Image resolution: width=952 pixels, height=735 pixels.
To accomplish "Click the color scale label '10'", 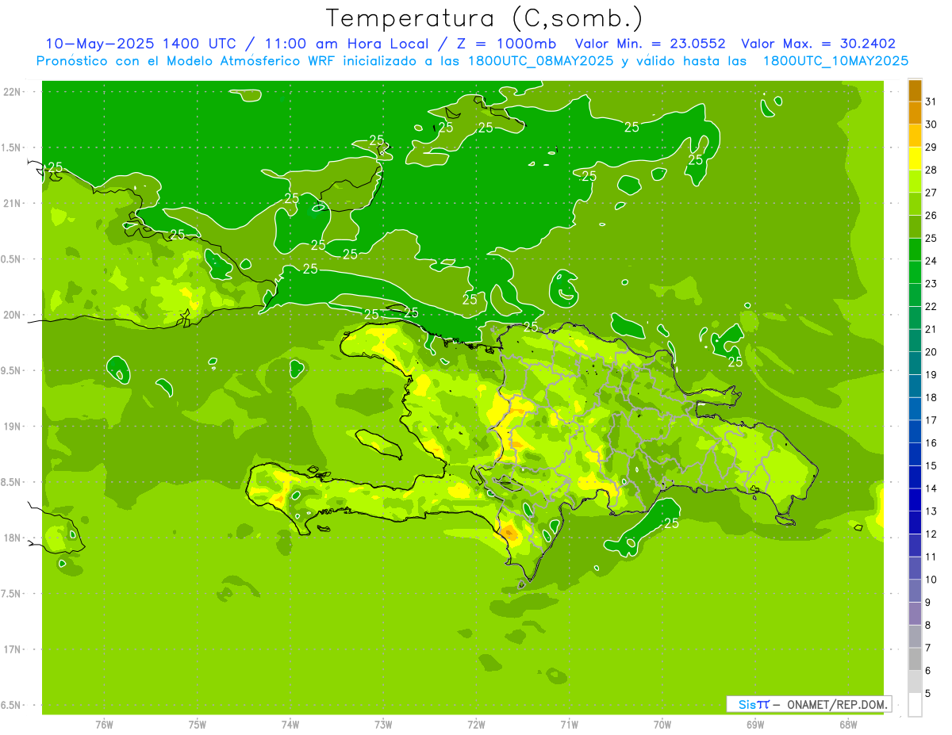I will point(931,580).
